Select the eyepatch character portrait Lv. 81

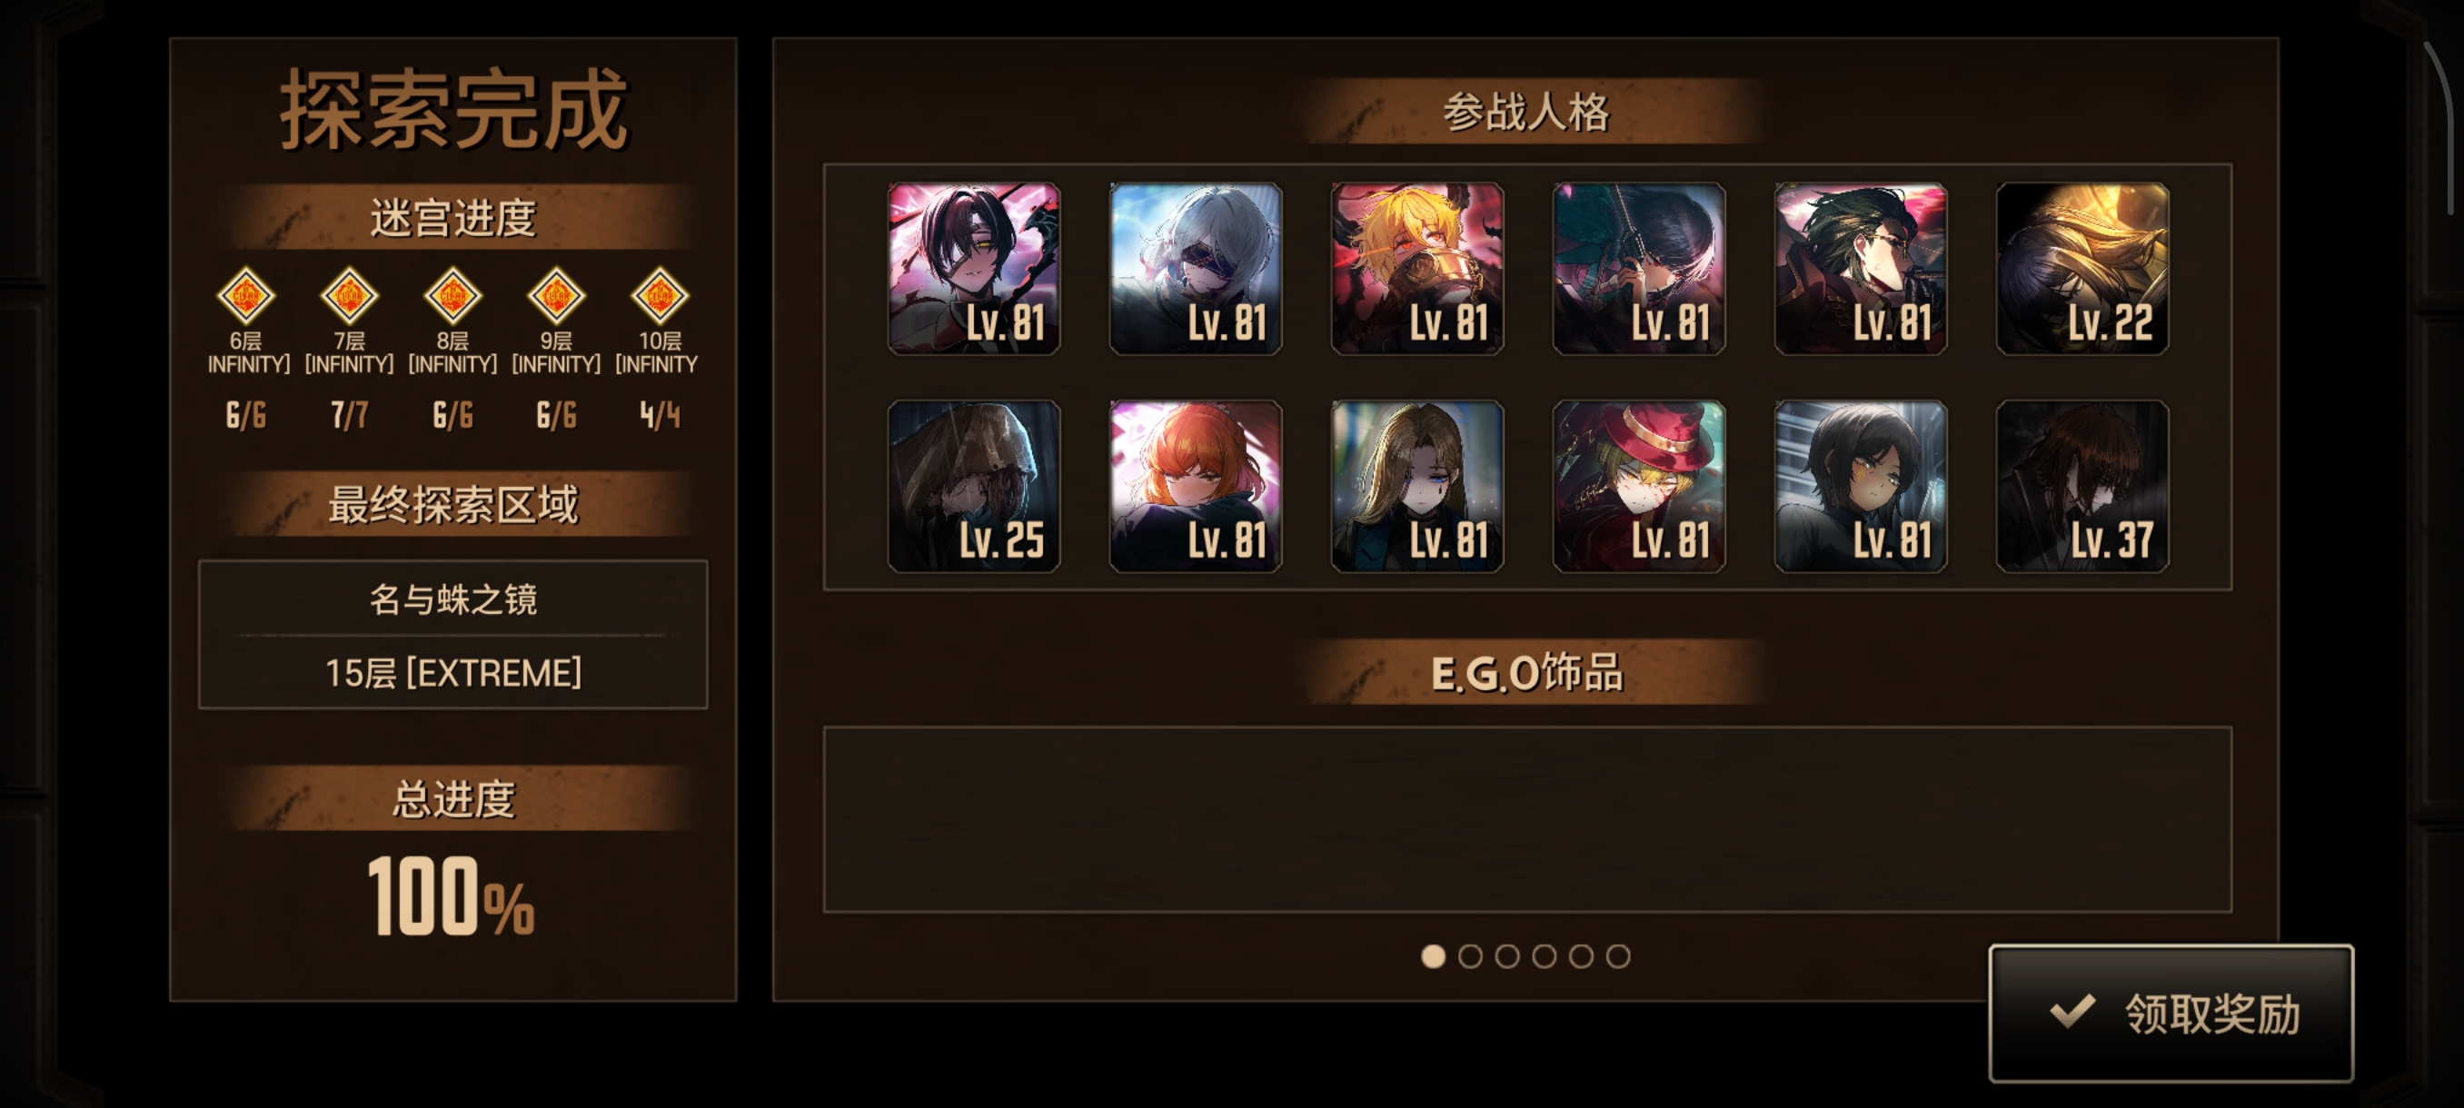[974, 269]
